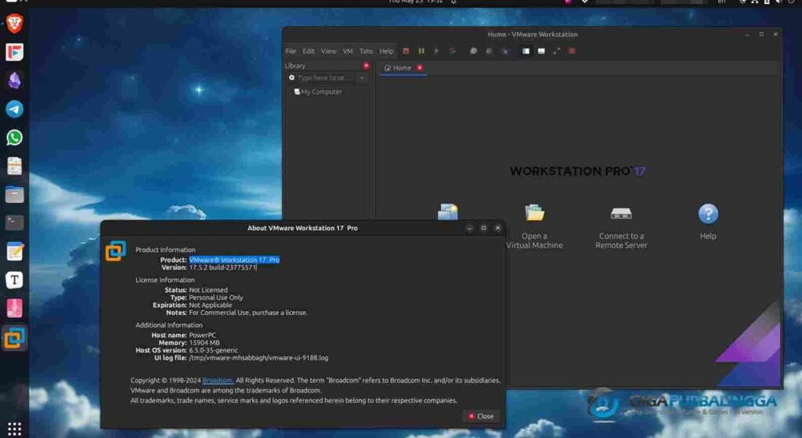This screenshot has width=802, height=438.
Task: Open the Files manager from the dock
Action: tap(14, 194)
